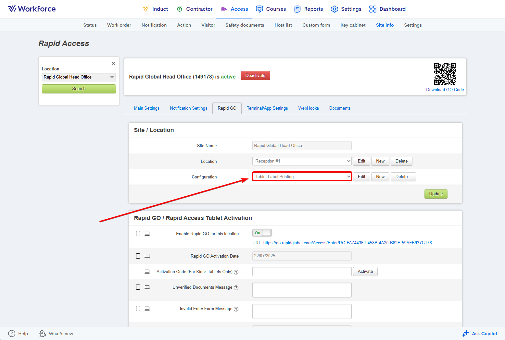505x340 pixels.
Task: Open the Tablet Label Printing configuration dropdown
Action: [x=302, y=177]
